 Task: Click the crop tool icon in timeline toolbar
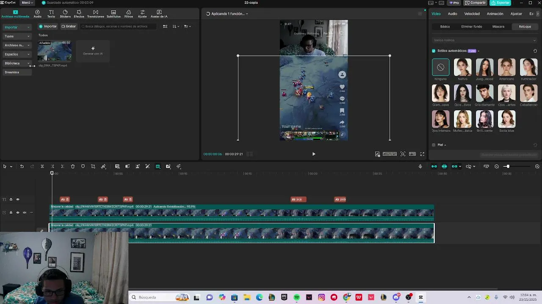pos(93,166)
